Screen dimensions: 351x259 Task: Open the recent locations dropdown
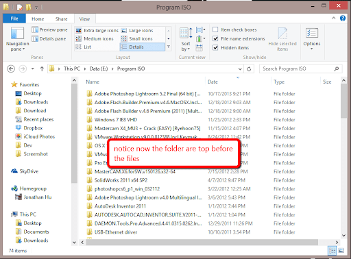33,69
